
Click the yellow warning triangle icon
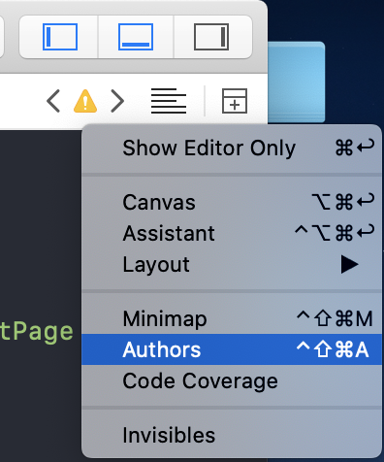click(x=85, y=101)
